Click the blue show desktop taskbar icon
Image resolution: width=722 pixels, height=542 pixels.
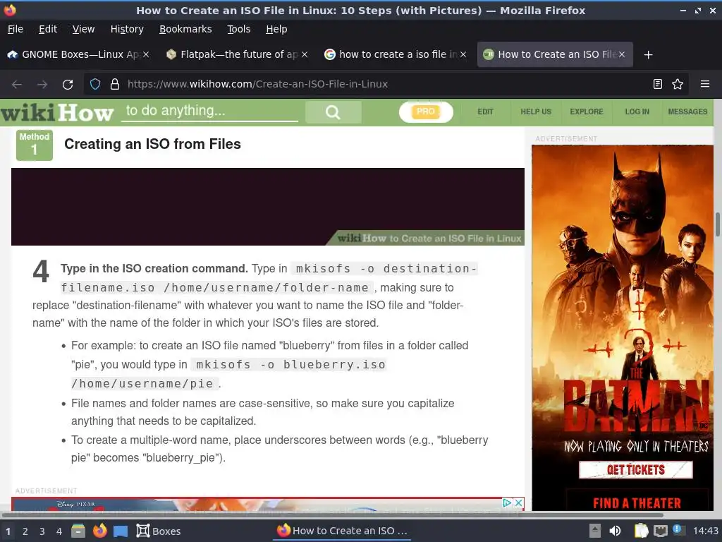121,531
